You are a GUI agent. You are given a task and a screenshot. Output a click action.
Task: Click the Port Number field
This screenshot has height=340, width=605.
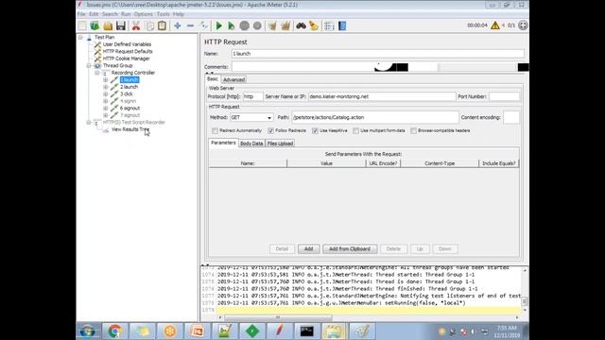[504, 96]
